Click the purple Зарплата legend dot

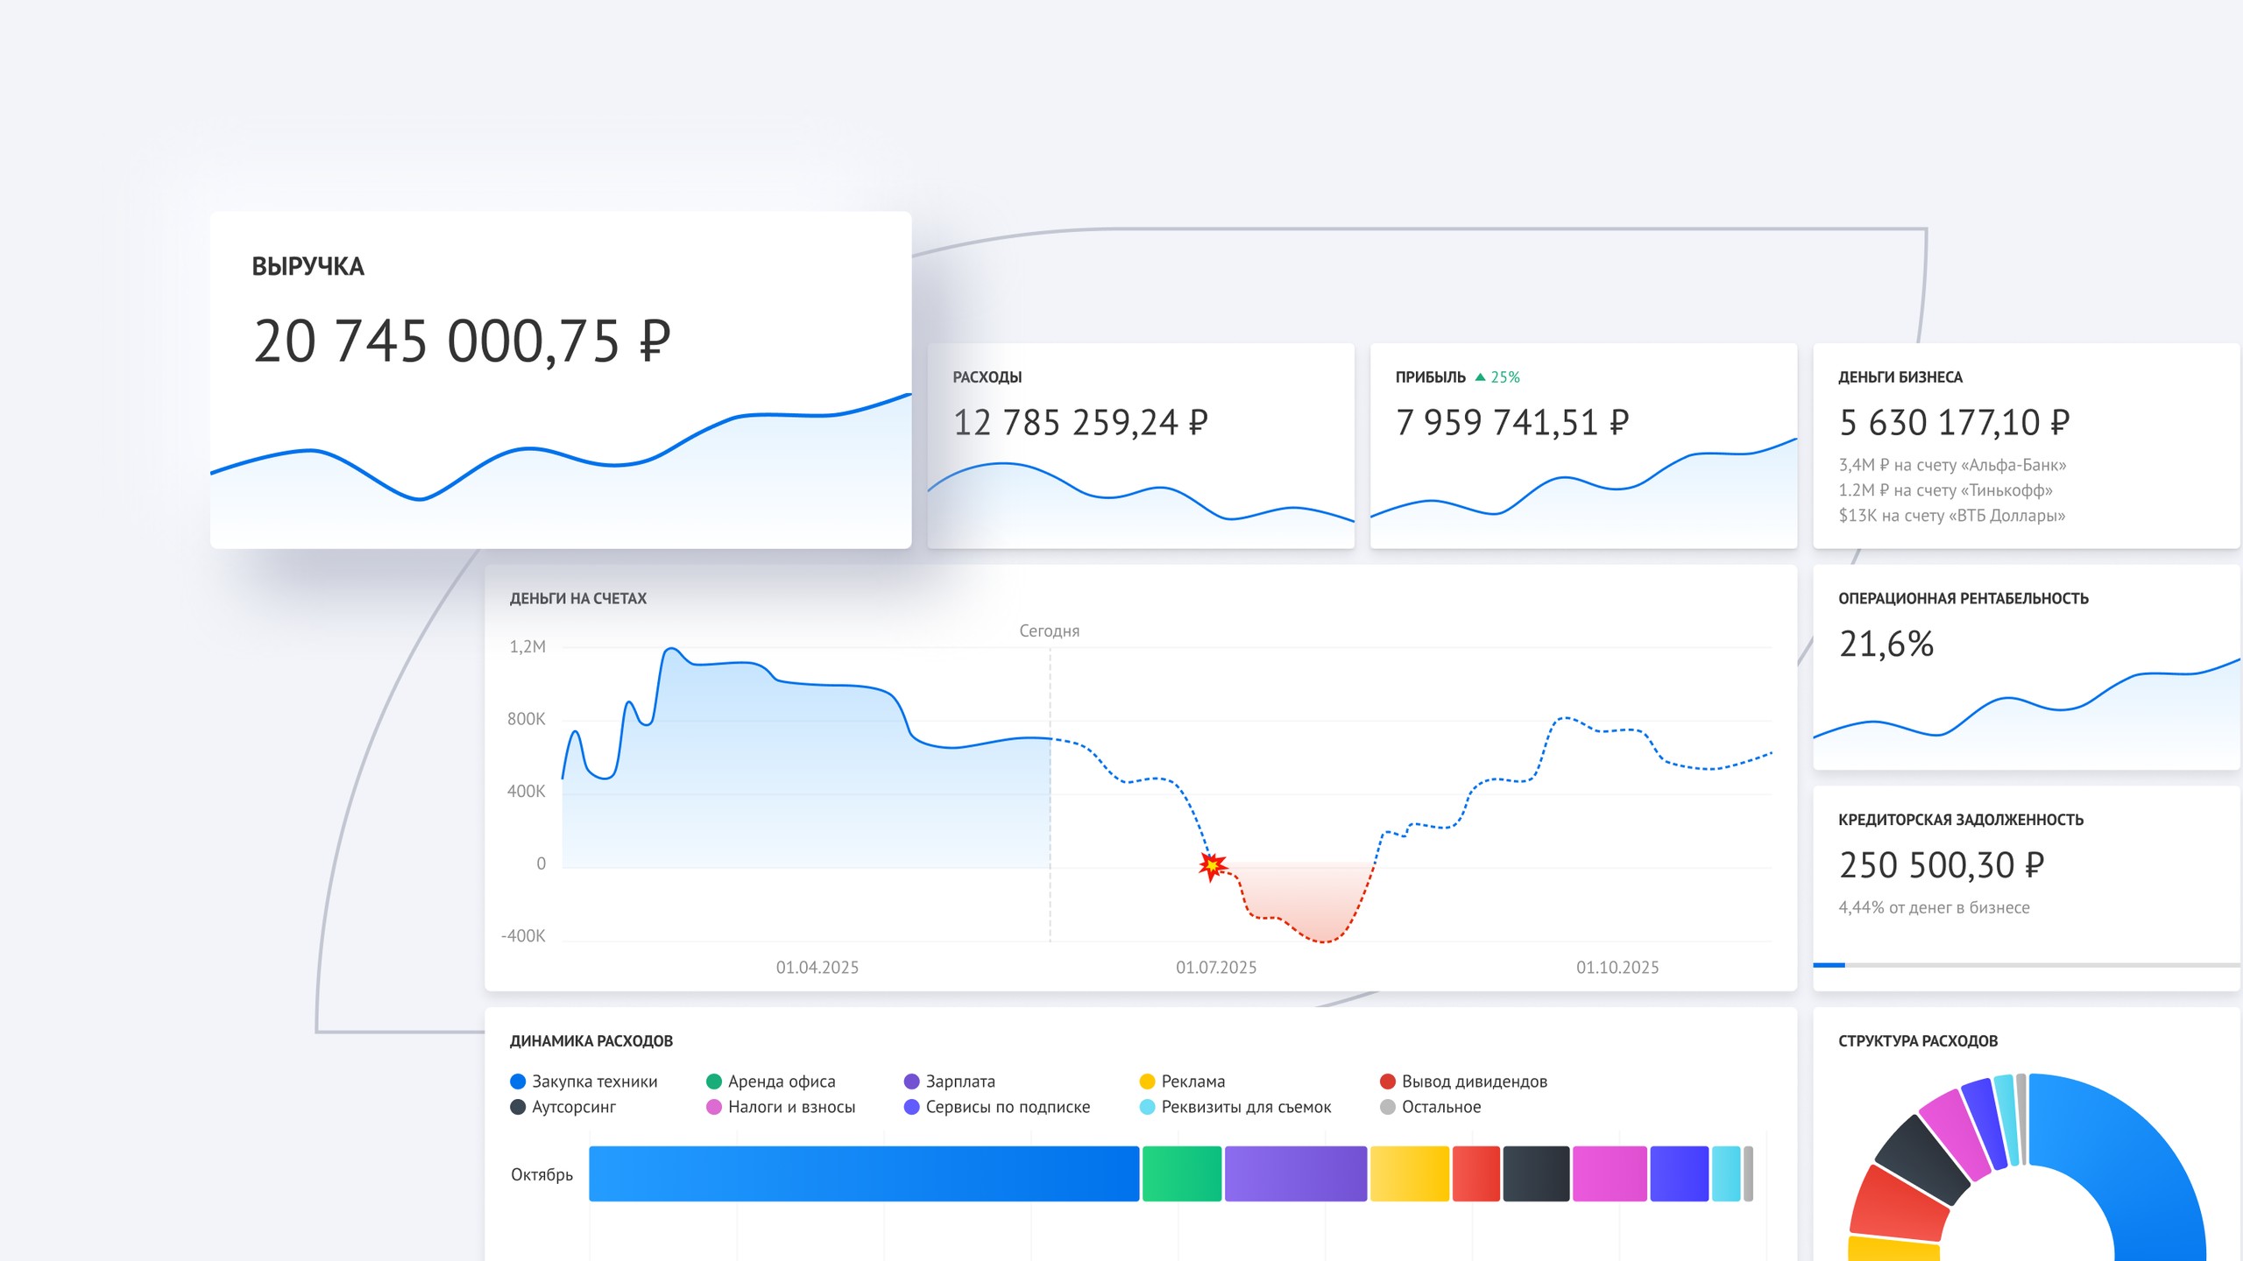coord(912,1081)
